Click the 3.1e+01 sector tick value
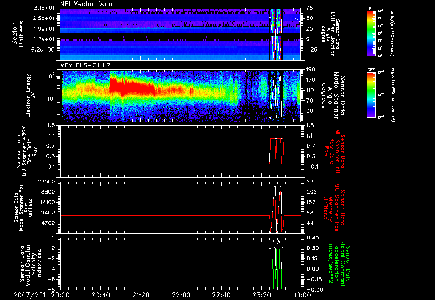435x300 pixels. click(x=45, y=8)
